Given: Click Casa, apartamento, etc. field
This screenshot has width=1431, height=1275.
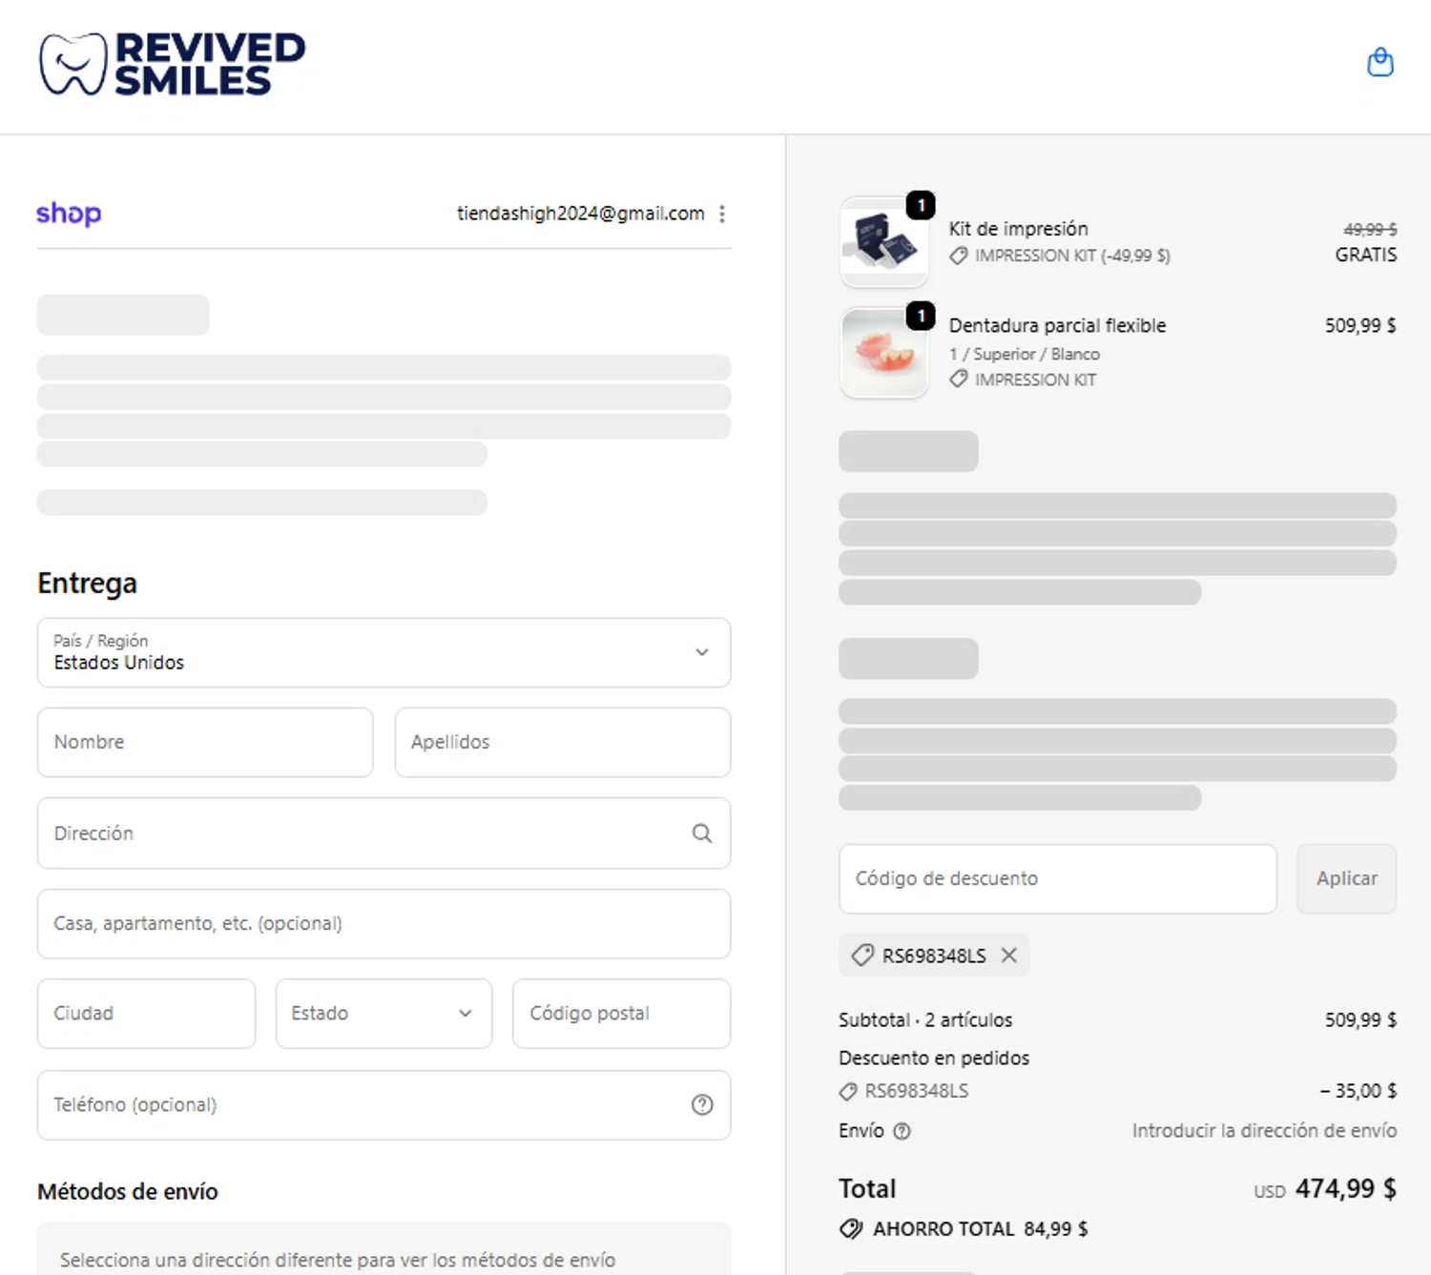Looking at the screenshot, I should [384, 923].
